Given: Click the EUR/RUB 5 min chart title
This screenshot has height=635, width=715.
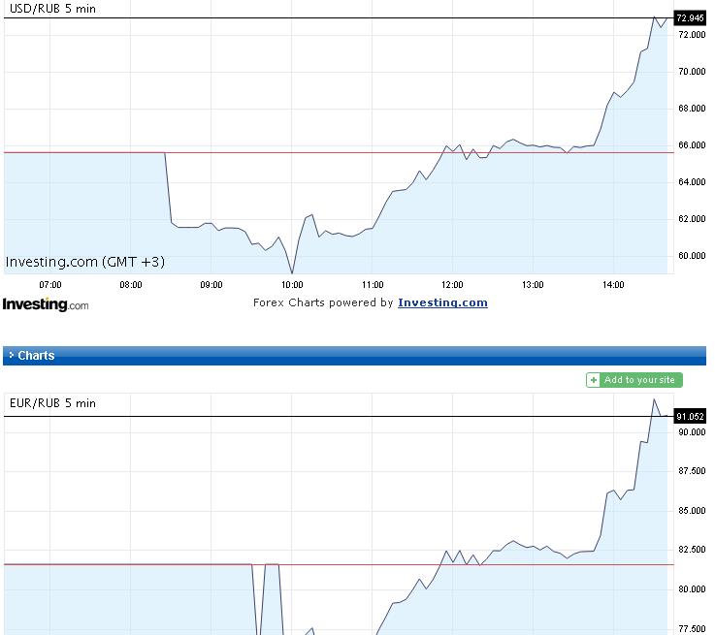Looking at the screenshot, I should [x=51, y=403].
